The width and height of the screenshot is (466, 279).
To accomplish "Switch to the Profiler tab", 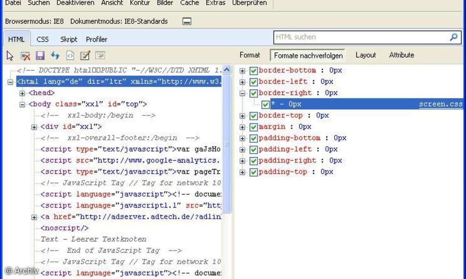I will point(97,40).
